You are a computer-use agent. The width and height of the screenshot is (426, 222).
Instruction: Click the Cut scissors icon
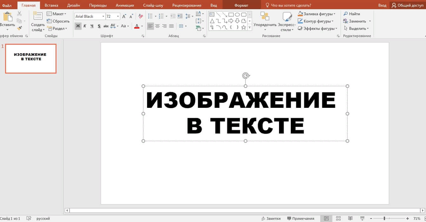click(x=19, y=14)
